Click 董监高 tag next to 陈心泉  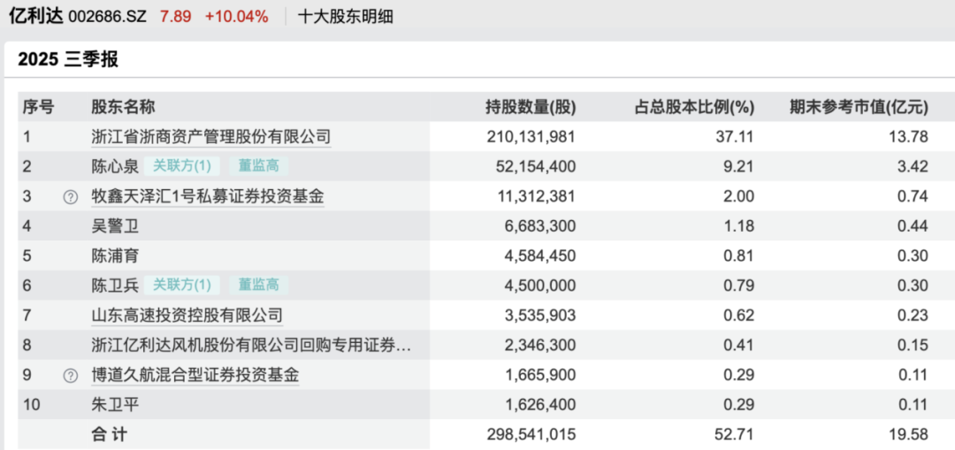pos(258,165)
